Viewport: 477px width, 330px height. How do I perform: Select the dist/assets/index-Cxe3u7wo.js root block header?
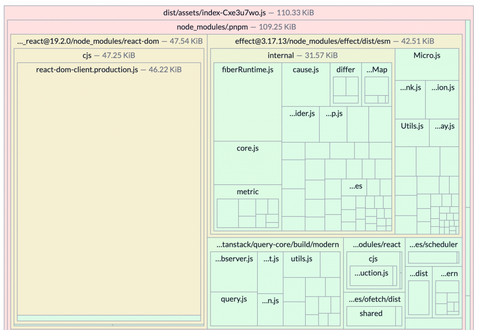[238, 13]
